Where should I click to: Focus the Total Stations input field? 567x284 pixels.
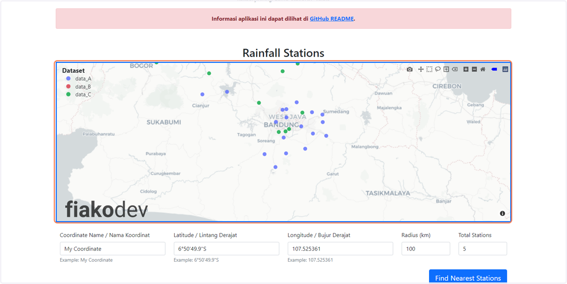tap(482, 249)
